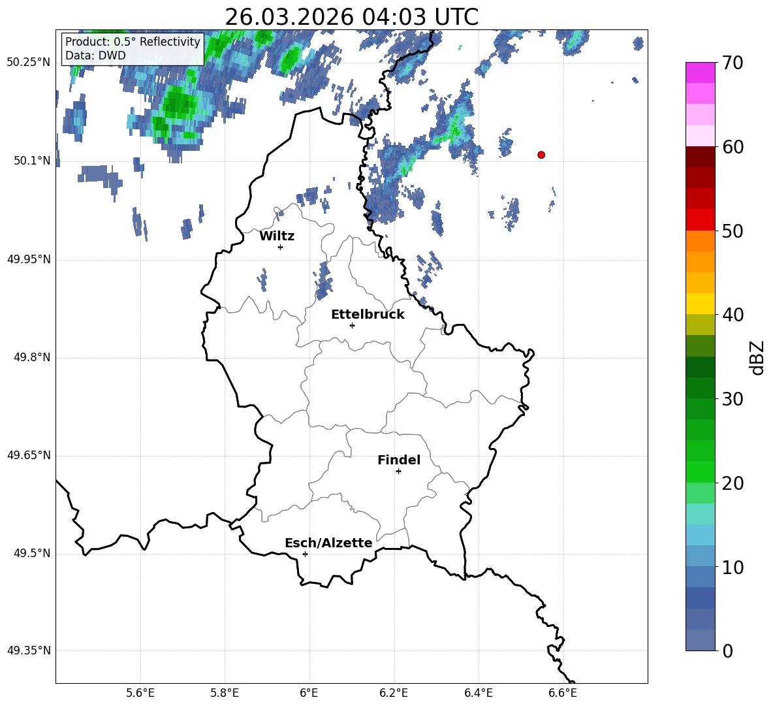Click the bright red colorbar swatch just above 50 dBZ
The width and height of the screenshot is (773, 706).
(x=700, y=220)
